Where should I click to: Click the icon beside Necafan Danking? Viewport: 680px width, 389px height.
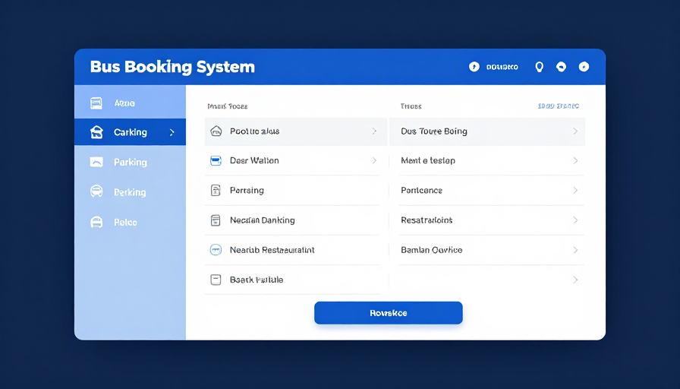pos(216,220)
